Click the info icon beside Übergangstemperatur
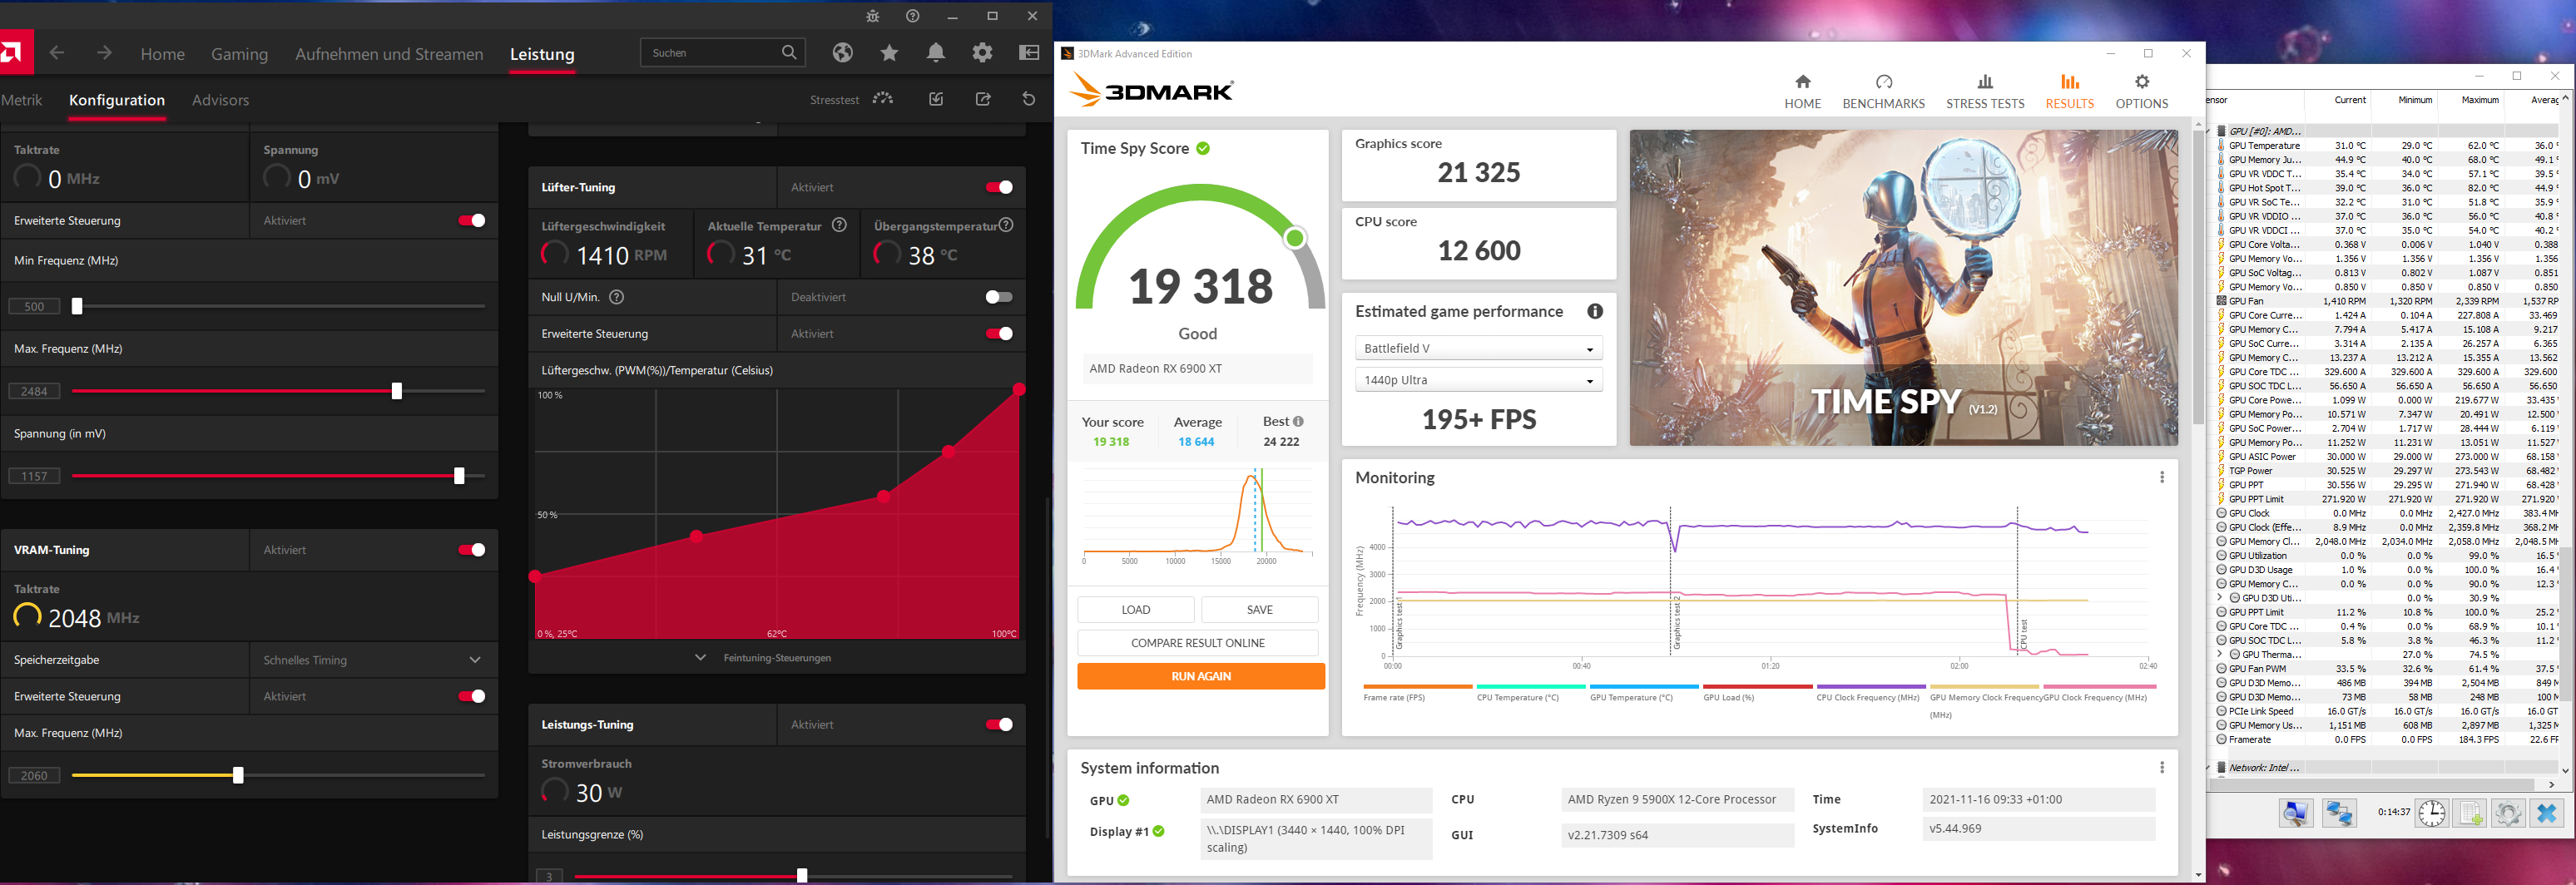 [x=1007, y=225]
